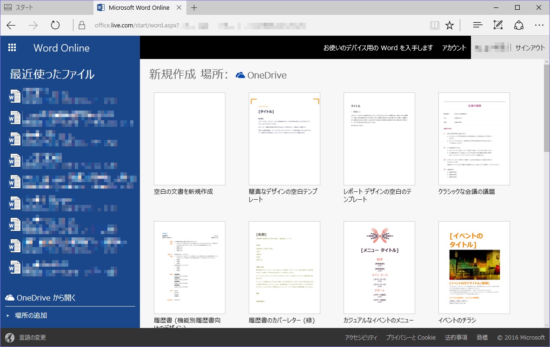Open the second recent file's Word icon
Image resolution: width=550 pixels, height=347 pixels.
tap(15, 118)
